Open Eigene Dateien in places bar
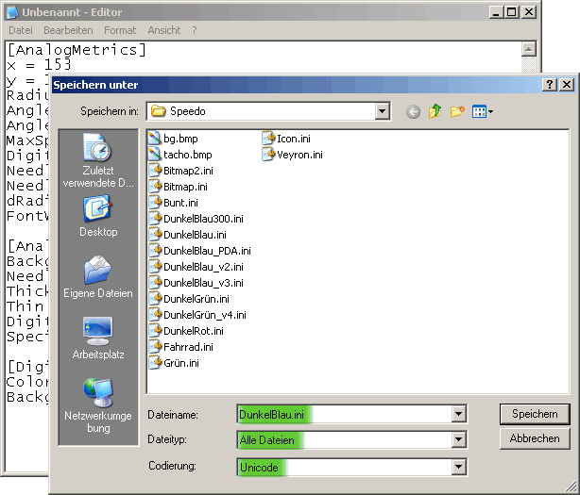 tap(98, 277)
